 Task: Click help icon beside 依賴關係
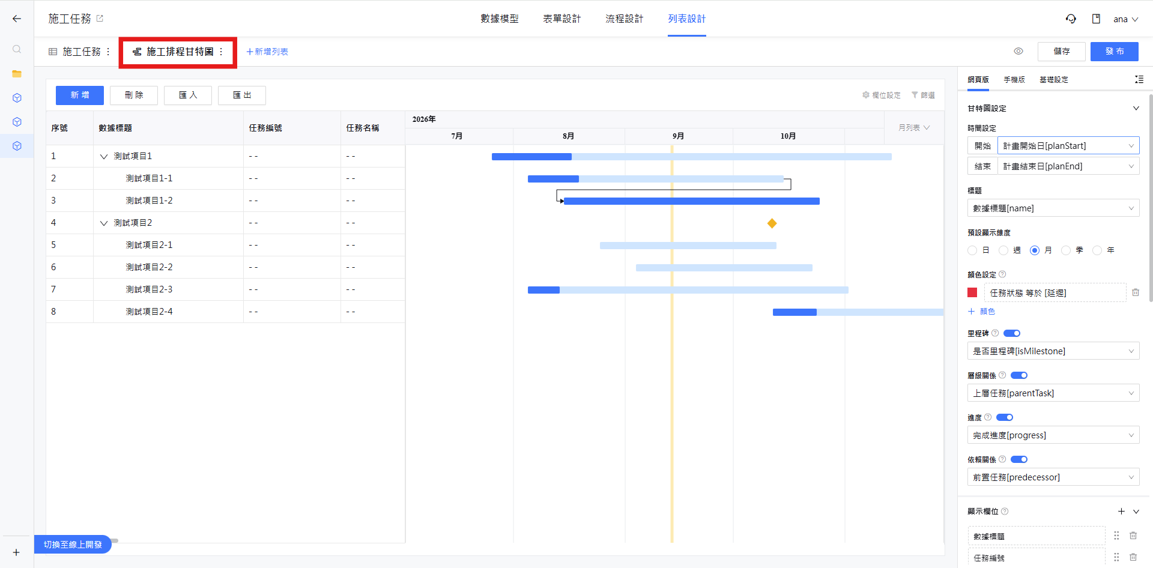click(1002, 459)
